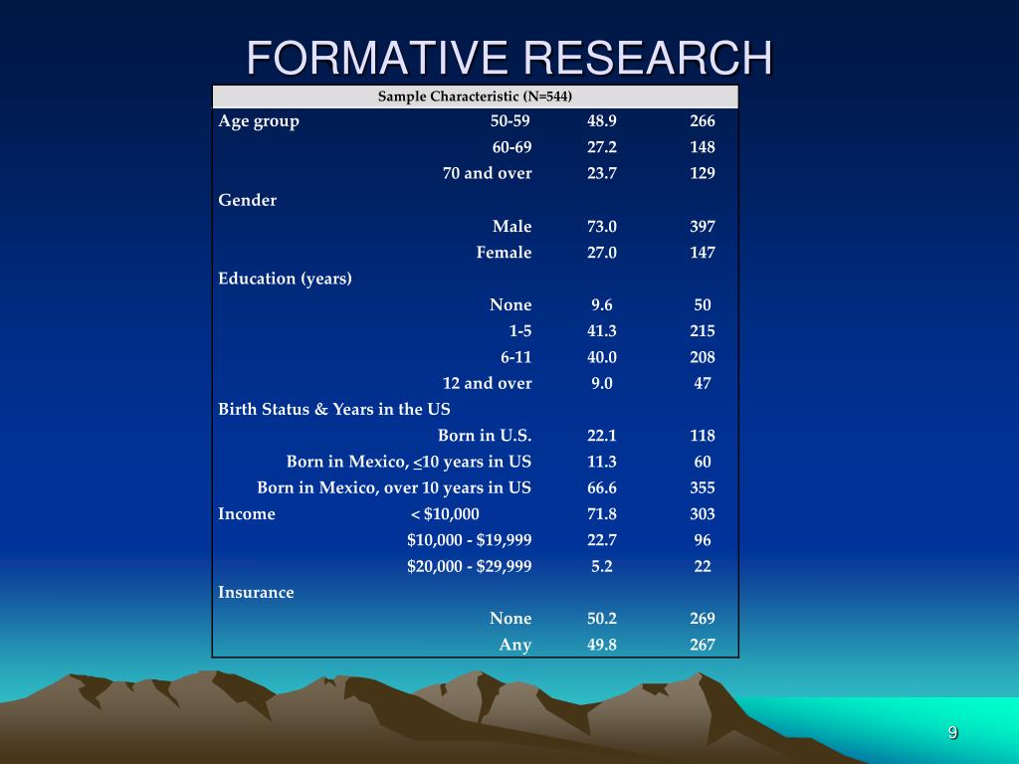Screen dimensions: 1019x764
Task: Select the 'Male' row label
Action: coord(512,226)
